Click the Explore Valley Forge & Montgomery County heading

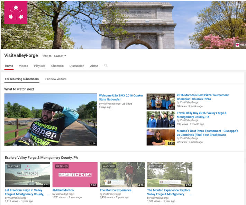(x=42, y=158)
